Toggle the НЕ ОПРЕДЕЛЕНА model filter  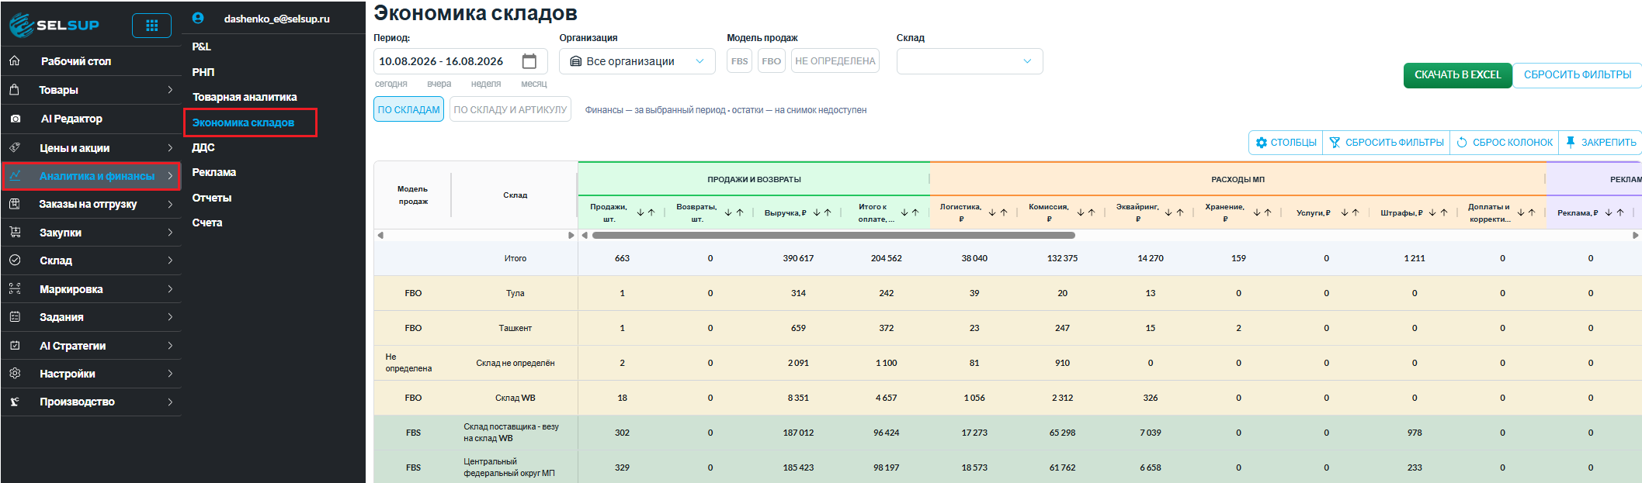835,61
